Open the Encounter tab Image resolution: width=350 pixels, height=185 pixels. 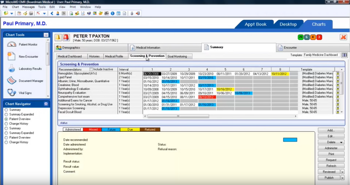tap(313, 48)
